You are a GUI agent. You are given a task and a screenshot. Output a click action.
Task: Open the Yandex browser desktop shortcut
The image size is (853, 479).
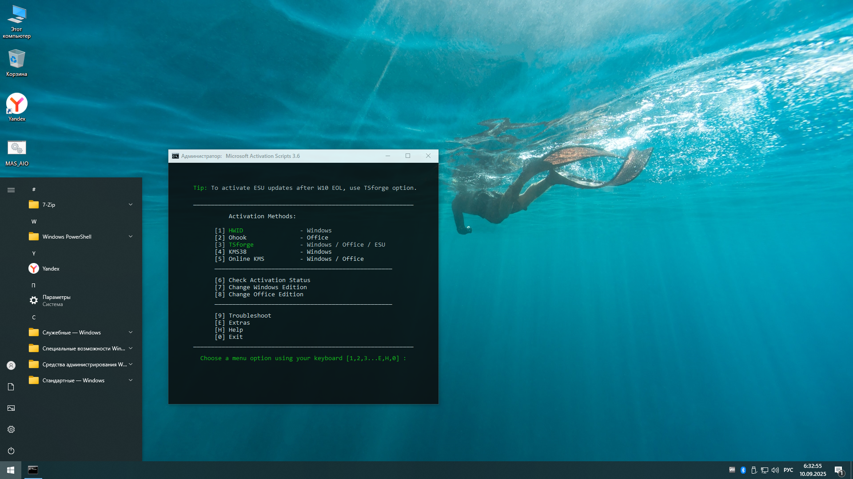(x=17, y=107)
